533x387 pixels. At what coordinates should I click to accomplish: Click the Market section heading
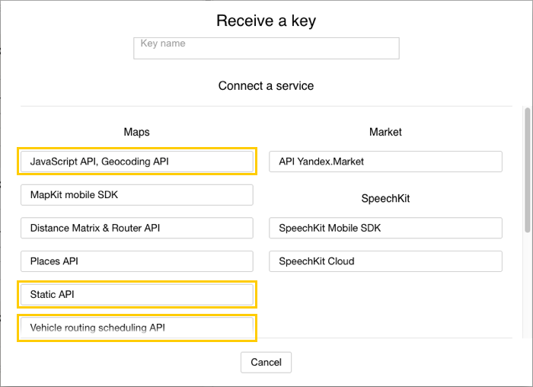(385, 132)
